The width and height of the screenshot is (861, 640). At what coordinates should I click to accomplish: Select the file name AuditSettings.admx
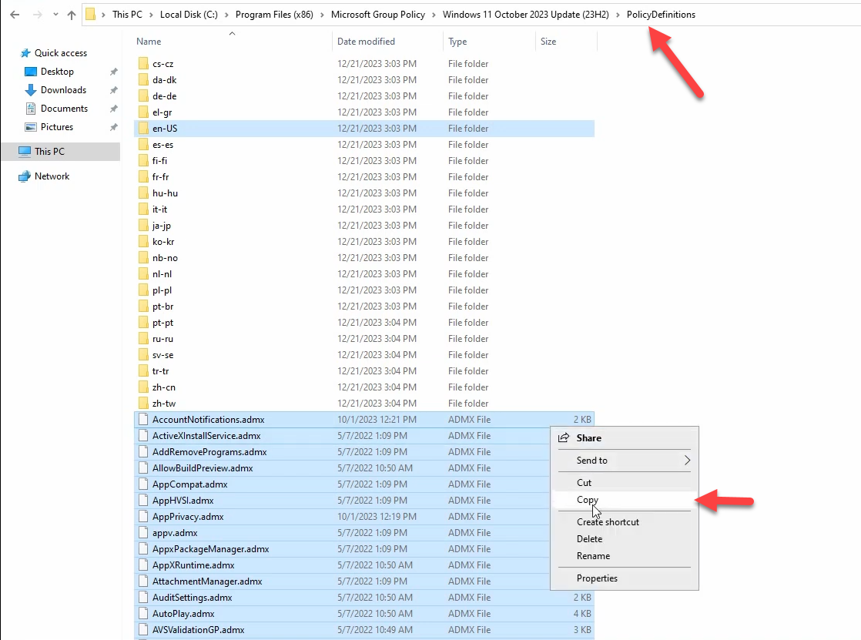click(x=193, y=598)
